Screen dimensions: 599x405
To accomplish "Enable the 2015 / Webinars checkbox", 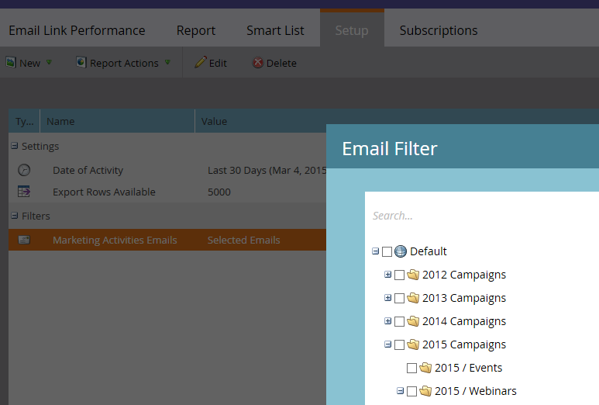I will point(412,391).
